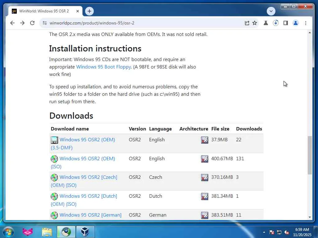Toggle the browser side panel icon

[286, 23]
